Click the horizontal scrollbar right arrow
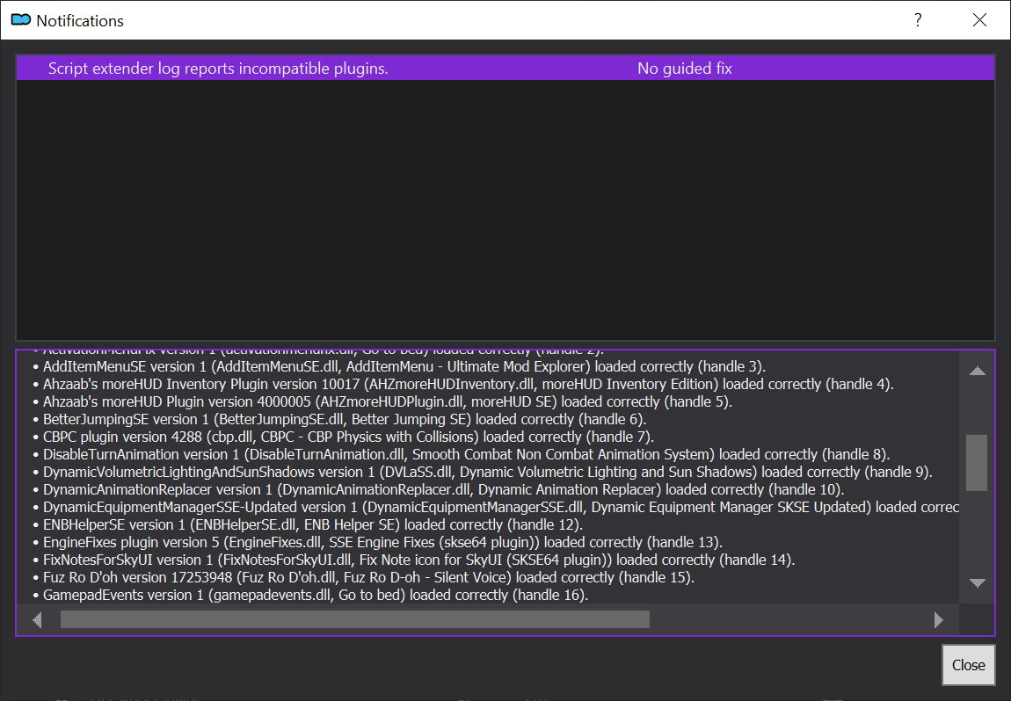The height and width of the screenshot is (701, 1011). pyautogui.click(x=939, y=620)
